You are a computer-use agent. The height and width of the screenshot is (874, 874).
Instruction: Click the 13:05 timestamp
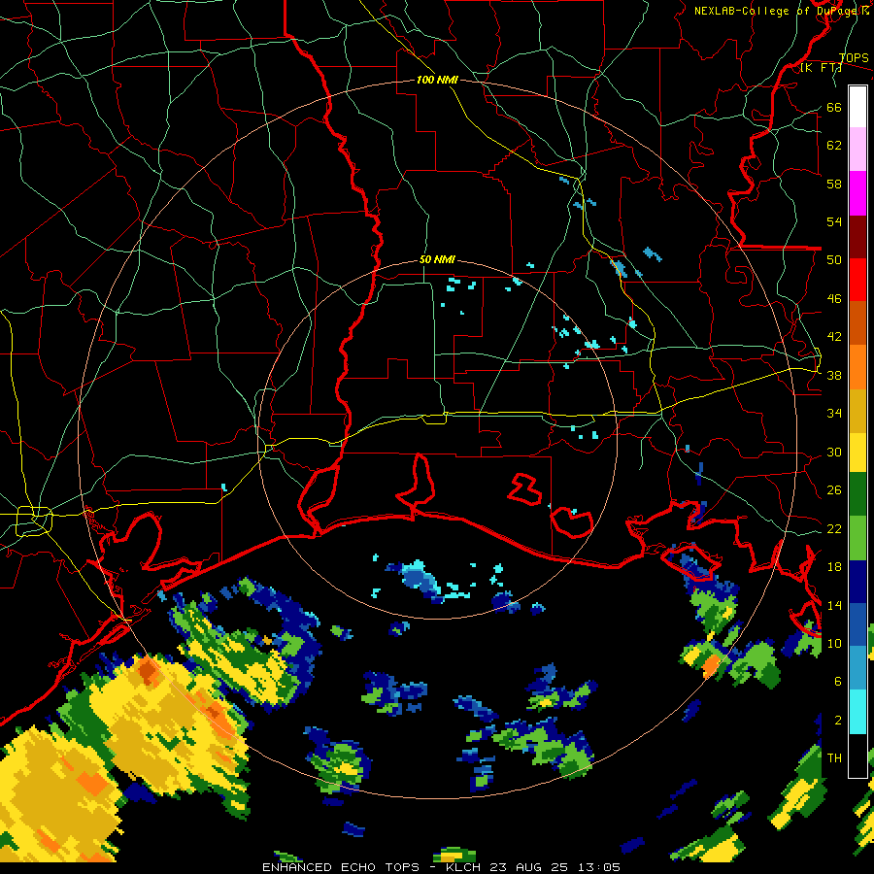pyautogui.click(x=598, y=867)
